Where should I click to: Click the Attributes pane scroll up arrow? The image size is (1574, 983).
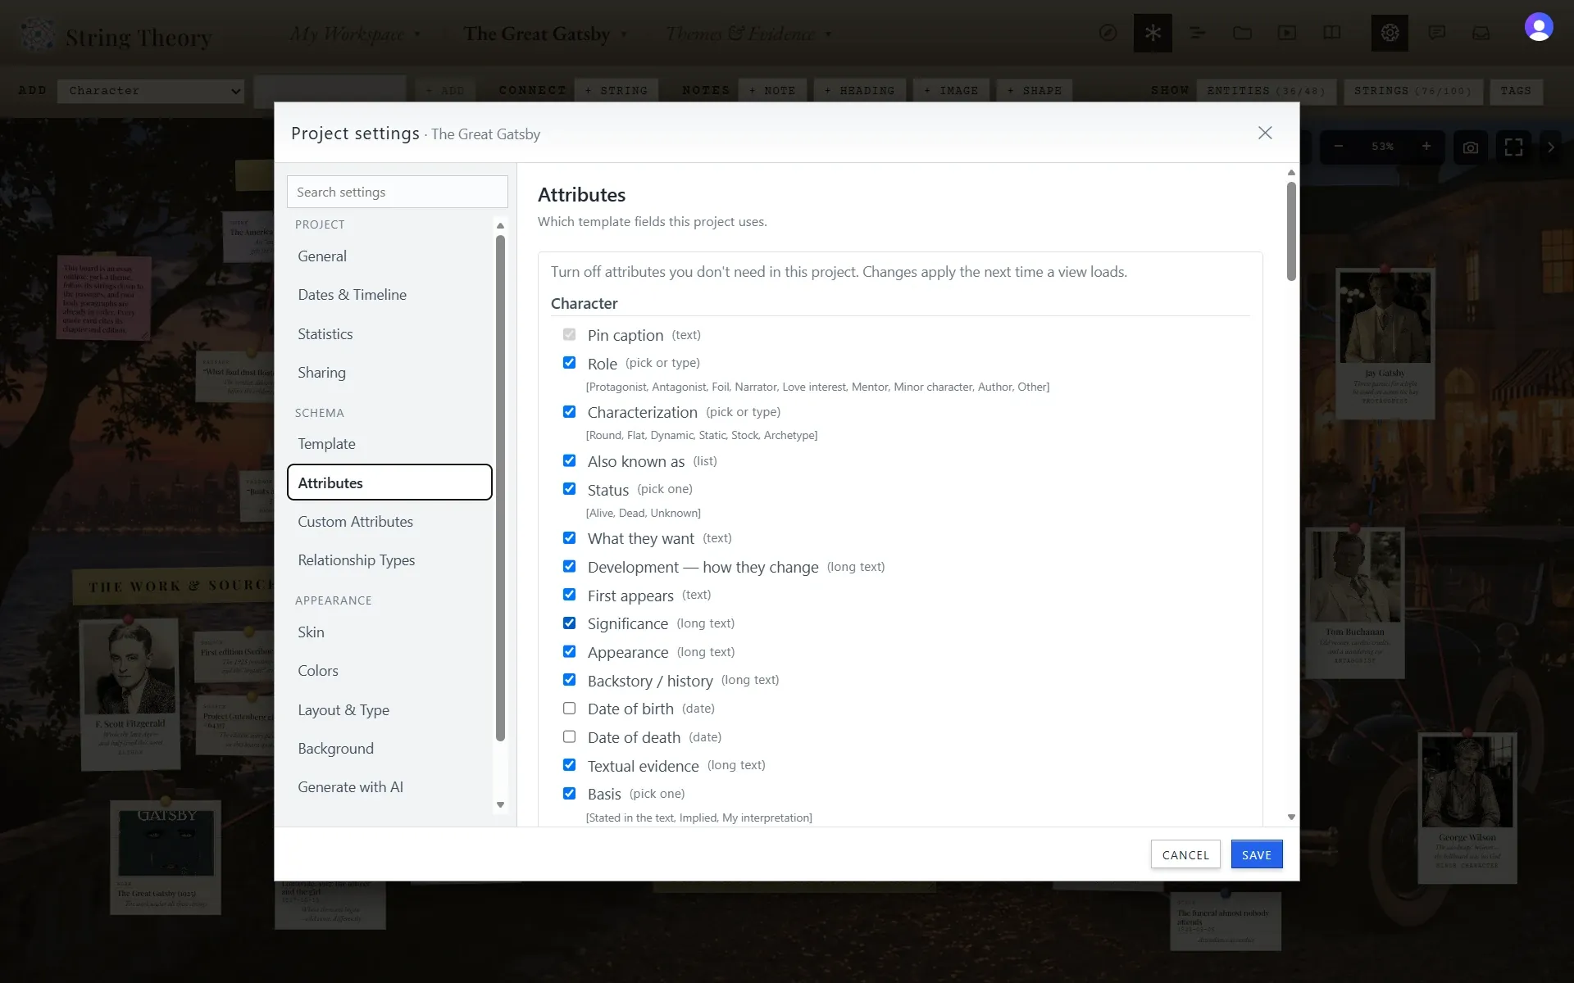[x=1291, y=173]
